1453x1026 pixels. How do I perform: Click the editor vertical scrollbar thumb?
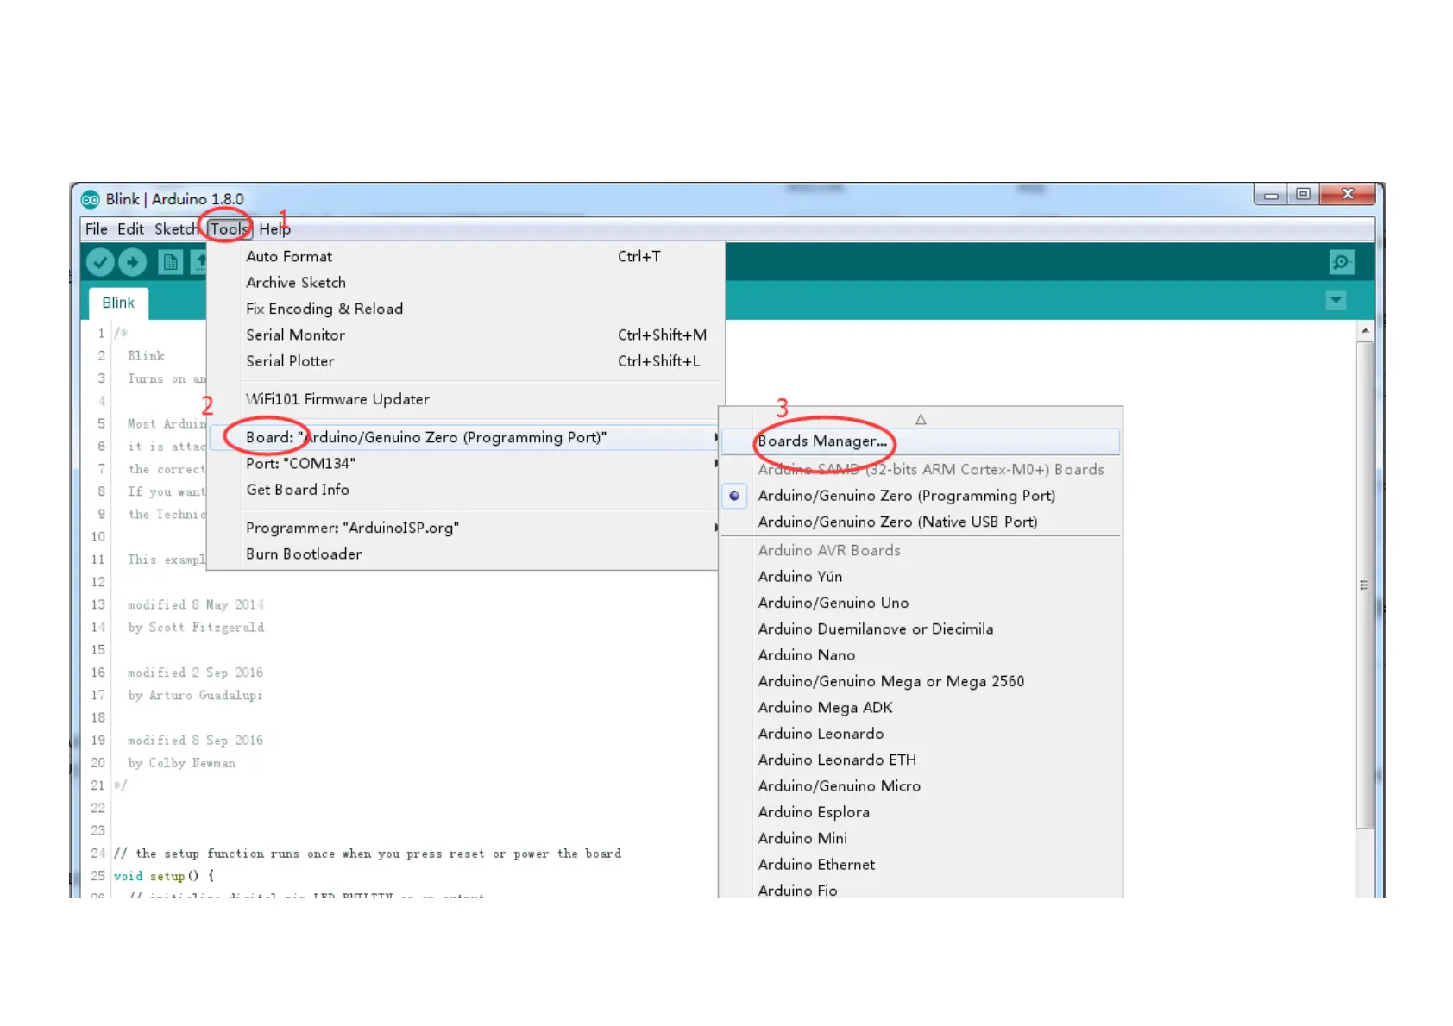click(x=1364, y=585)
